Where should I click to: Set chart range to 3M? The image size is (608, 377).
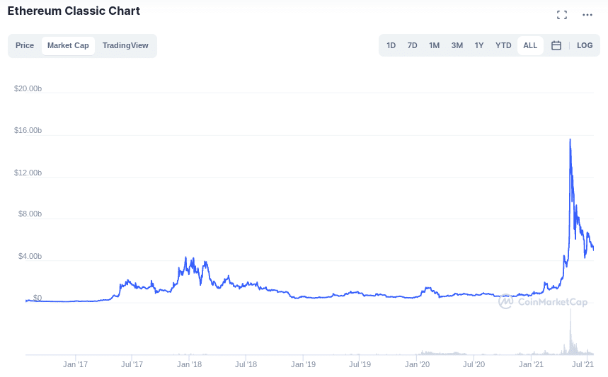tap(457, 45)
